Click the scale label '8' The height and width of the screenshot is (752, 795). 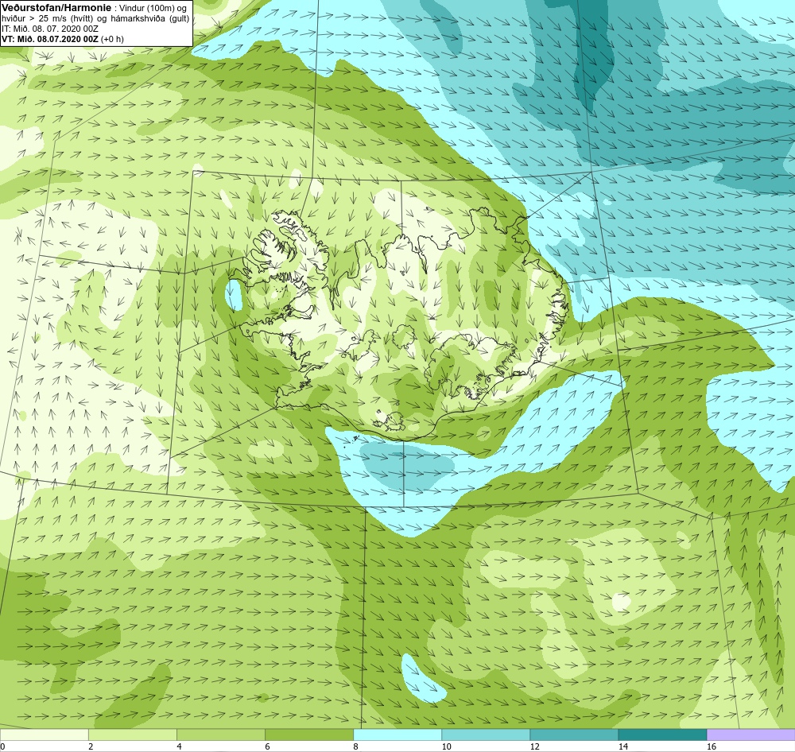[355, 746]
